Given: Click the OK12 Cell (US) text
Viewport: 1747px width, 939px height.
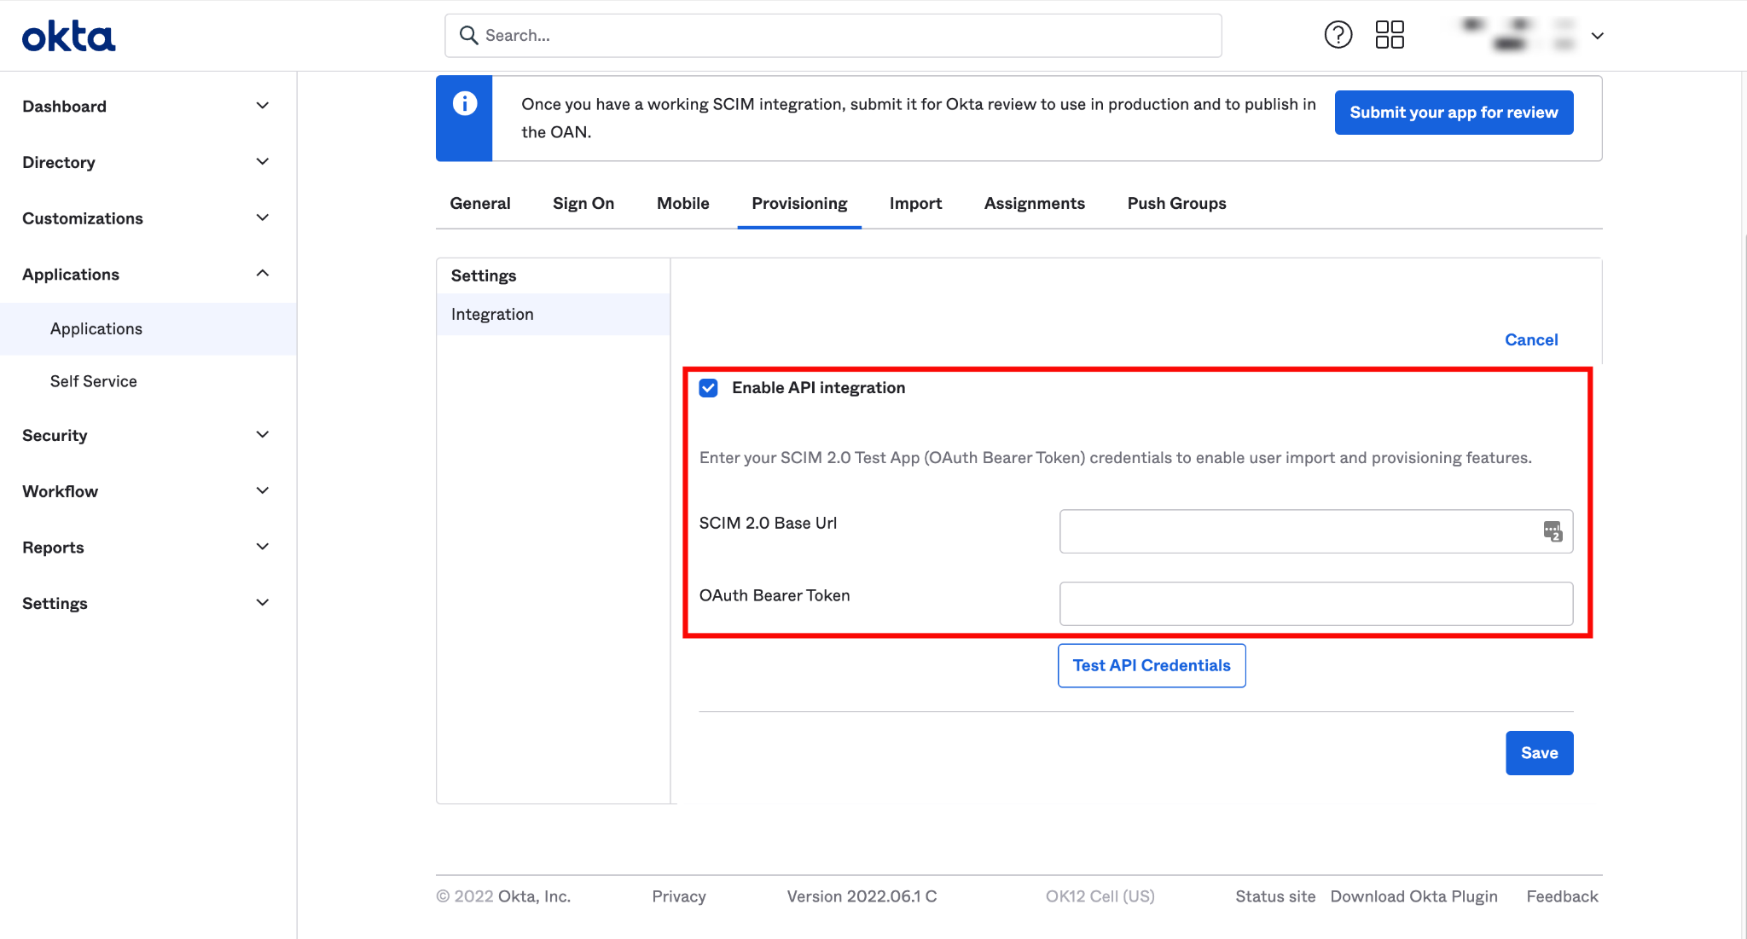Looking at the screenshot, I should tap(1100, 896).
